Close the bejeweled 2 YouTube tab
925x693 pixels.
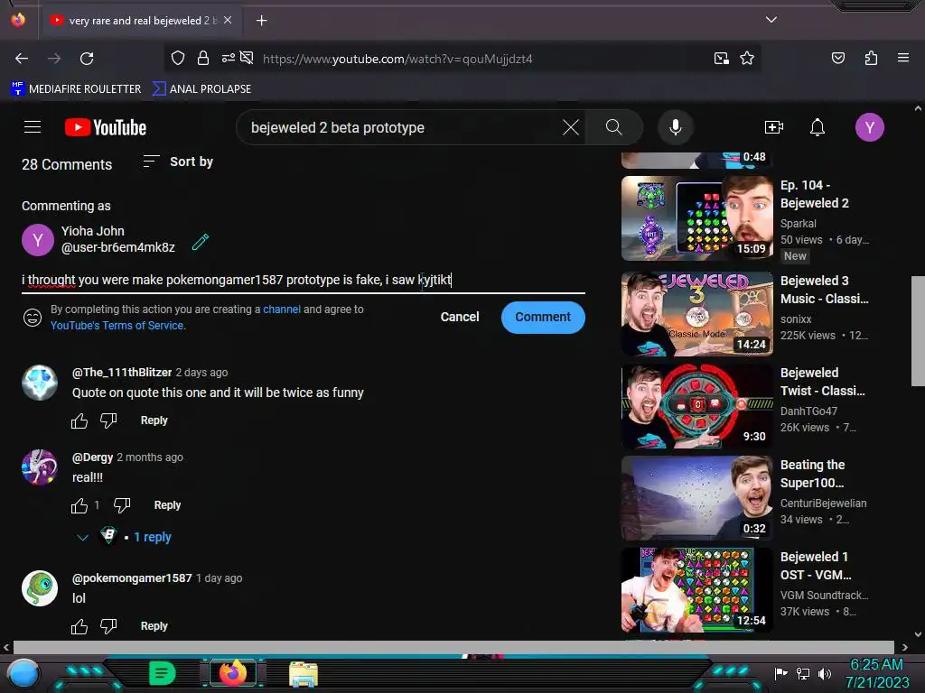tap(228, 20)
